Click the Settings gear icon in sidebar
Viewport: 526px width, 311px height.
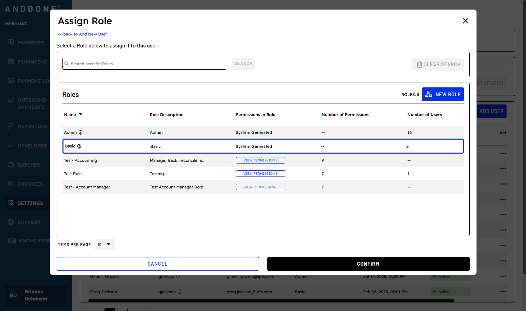[11, 203]
